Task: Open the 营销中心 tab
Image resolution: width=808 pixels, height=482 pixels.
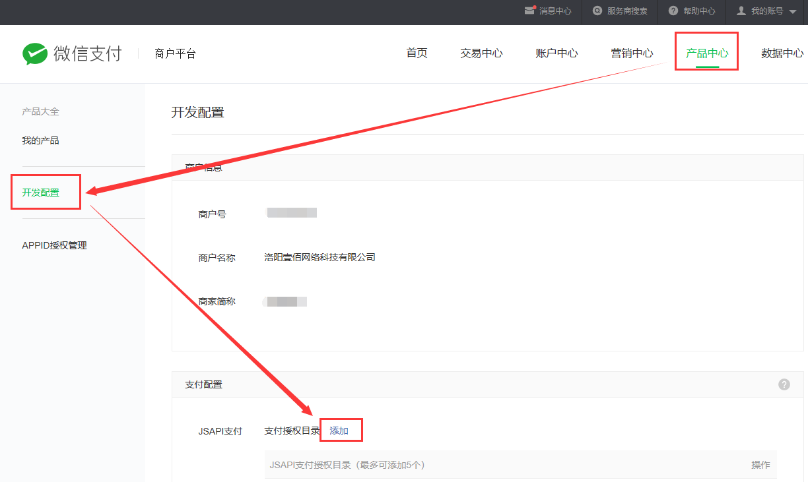Action: 632,53
